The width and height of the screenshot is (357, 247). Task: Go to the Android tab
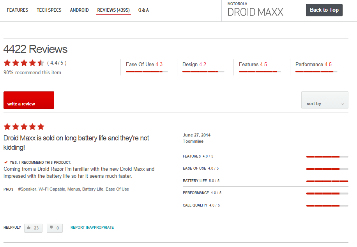[79, 10]
